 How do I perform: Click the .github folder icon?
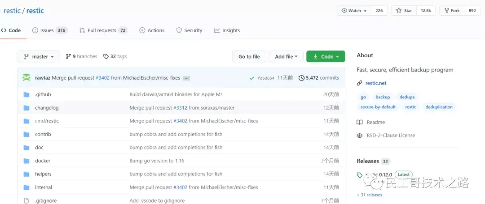tap(26, 94)
